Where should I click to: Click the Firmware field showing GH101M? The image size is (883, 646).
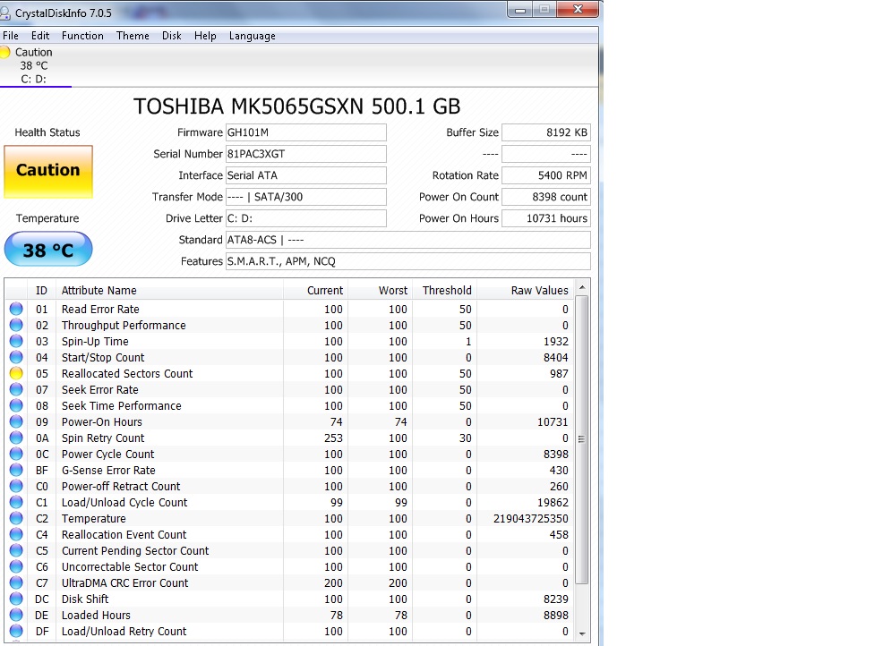click(305, 132)
